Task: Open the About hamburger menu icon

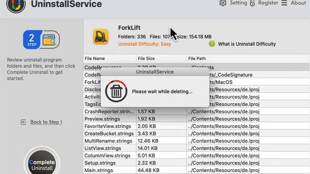Action: (x=284, y=3)
